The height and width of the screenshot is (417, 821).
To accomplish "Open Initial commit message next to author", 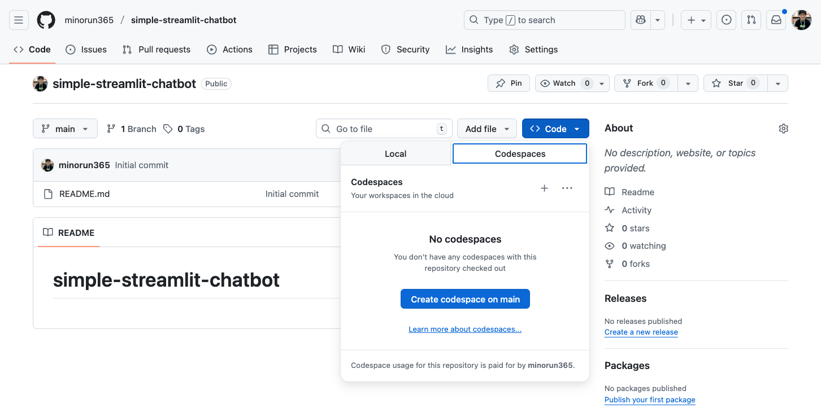I will (142, 165).
